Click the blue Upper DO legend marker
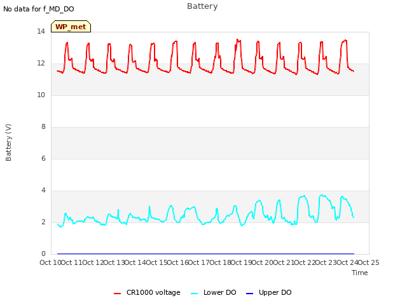Image resolution: width=407 pixels, height=305 pixels. [x=249, y=294]
